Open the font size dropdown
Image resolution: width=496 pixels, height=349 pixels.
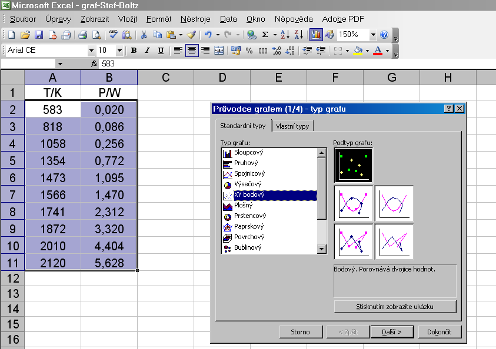point(119,51)
